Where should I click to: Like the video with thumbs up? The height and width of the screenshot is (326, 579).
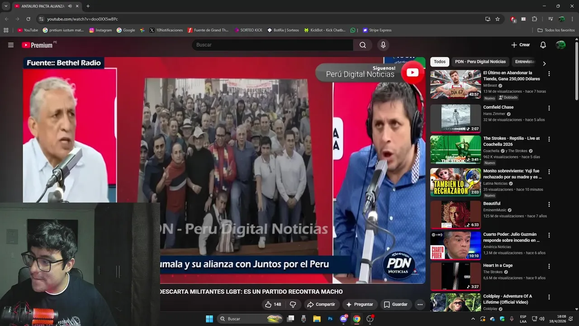[273, 304]
